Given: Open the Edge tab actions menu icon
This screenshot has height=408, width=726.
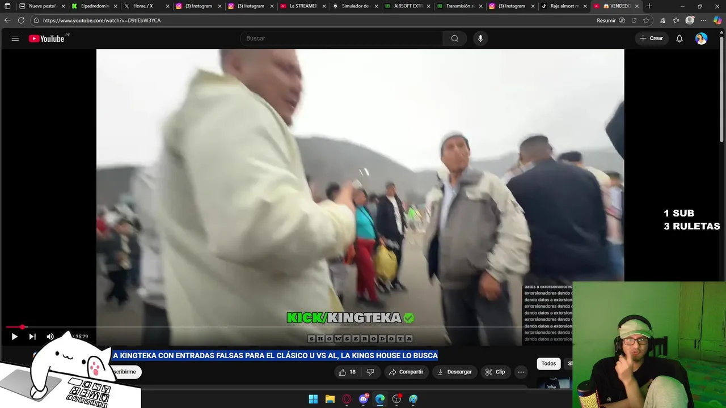Looking at the screenshot, I should click(x=7, y=6).
